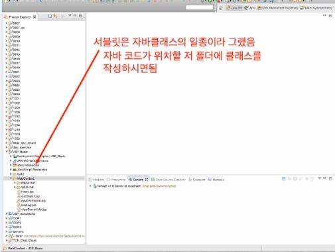Image resolution: width=335 pixels, height=252 pixels.
Task: Collapse all in Project Explorer toolbar
Action: (x=50, y=16)
